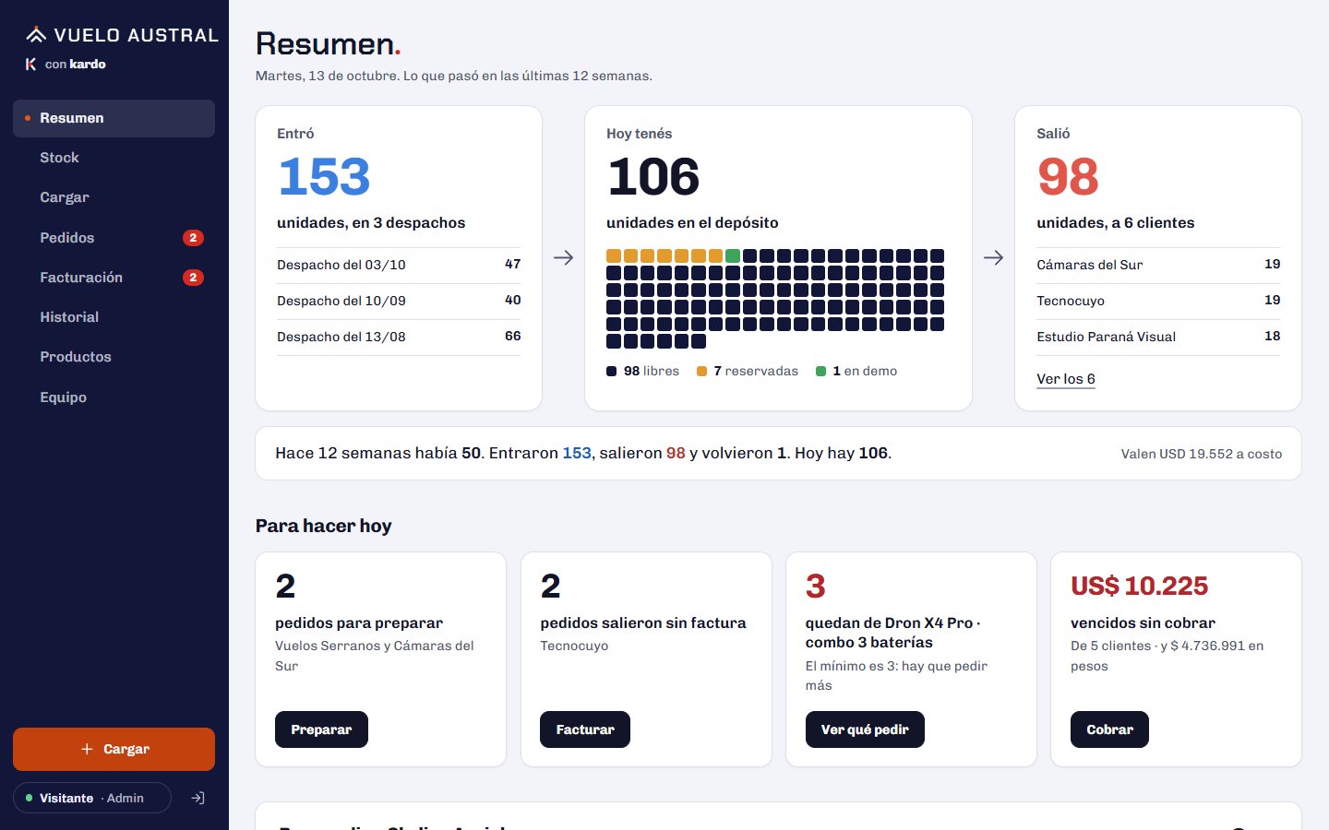Click the green demo square in the deposit grid
This screenshot has height=830, width=1329.
(x=733, y=255)
